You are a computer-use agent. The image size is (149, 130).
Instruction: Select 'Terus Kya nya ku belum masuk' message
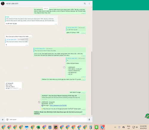pos(17,37)
